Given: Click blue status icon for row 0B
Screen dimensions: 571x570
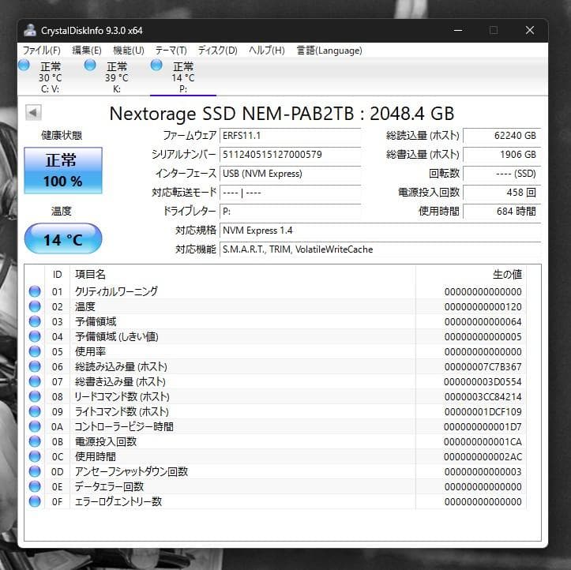Looking at the screenshot, I should pyautogui.click(x=35, y=441).
